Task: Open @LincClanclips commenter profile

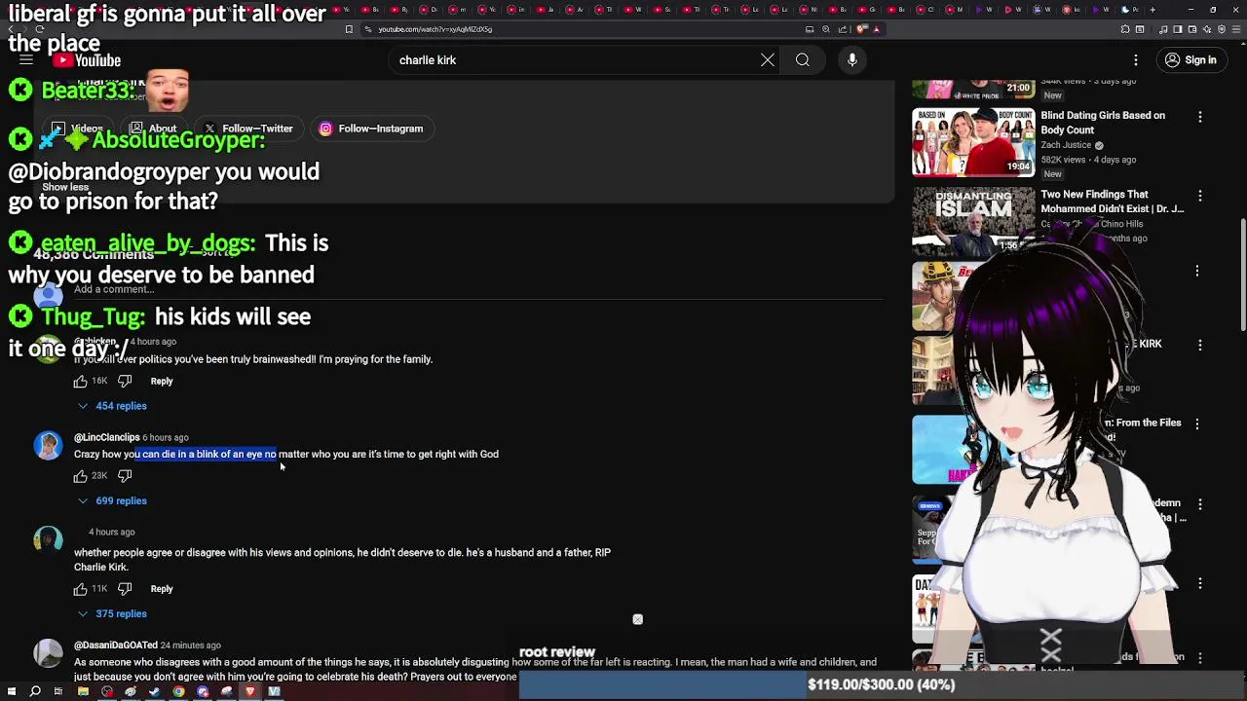Action: tap(107, 438)
